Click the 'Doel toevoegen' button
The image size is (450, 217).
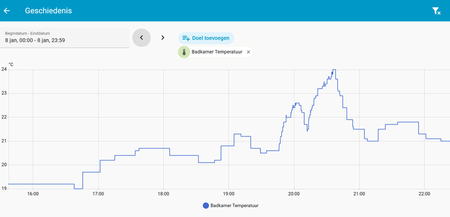coord(206,38)
